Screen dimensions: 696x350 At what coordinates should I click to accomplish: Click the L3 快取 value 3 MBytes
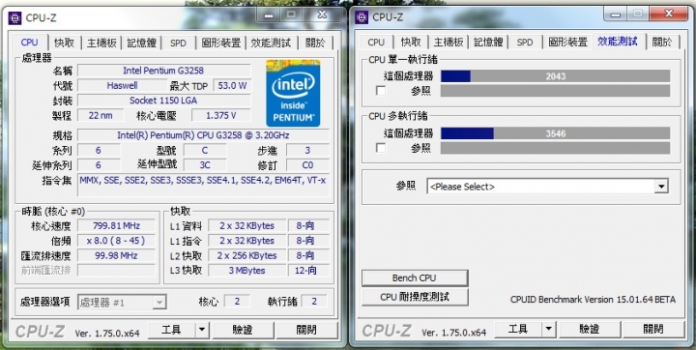pos(247,270)
